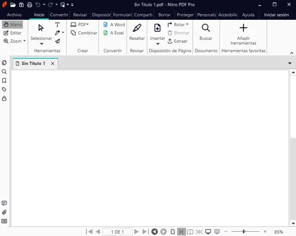
Task: Open the Tags sidebar panel icon
Action: pos(4,90)
